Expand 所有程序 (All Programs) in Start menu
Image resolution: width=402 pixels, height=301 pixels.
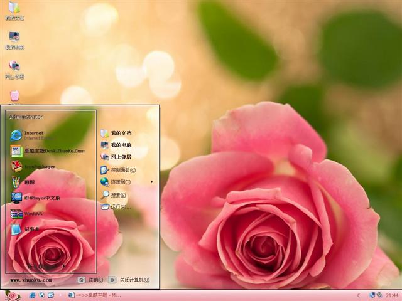click(x=46, y=267)
